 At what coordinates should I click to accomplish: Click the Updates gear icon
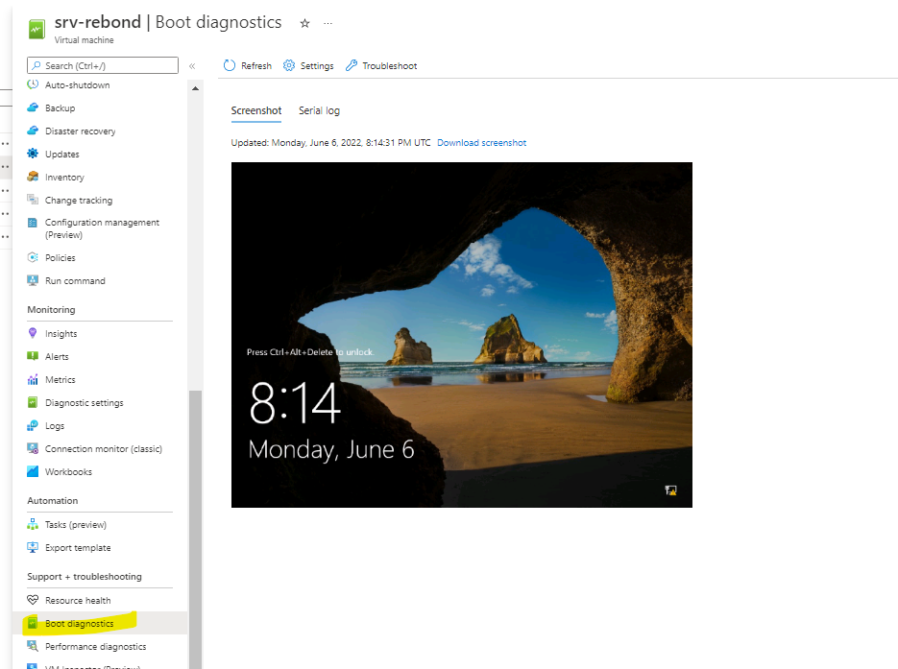pos(33,154)
